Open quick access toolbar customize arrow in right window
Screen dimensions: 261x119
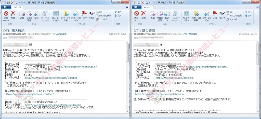(150, 3)
